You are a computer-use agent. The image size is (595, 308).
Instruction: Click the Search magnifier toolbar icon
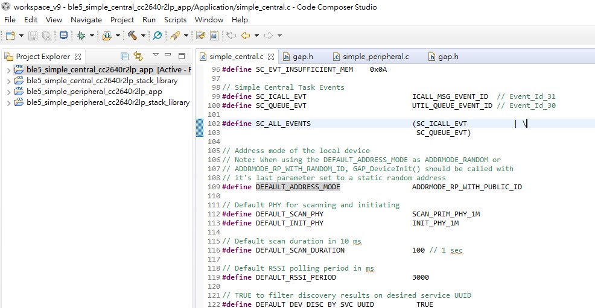point(157,36)
